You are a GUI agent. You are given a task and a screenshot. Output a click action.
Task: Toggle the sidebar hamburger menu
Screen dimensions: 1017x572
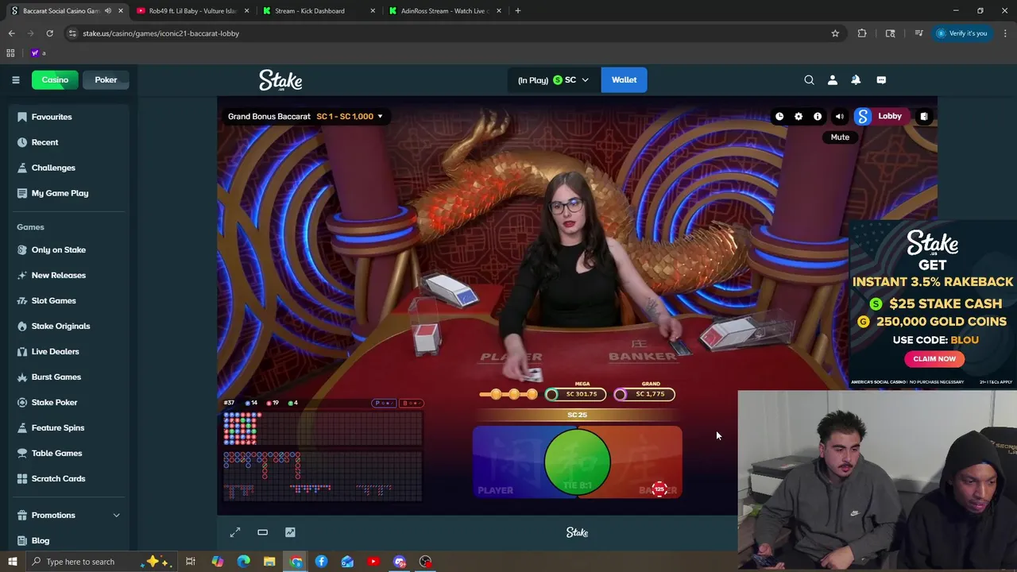[15, 79]
